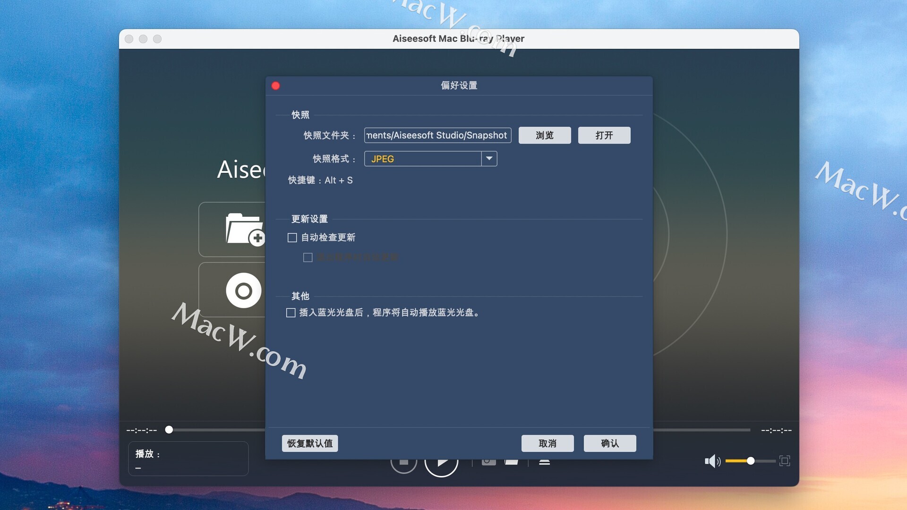Click the snapshot folder path field

coord(437,136)
